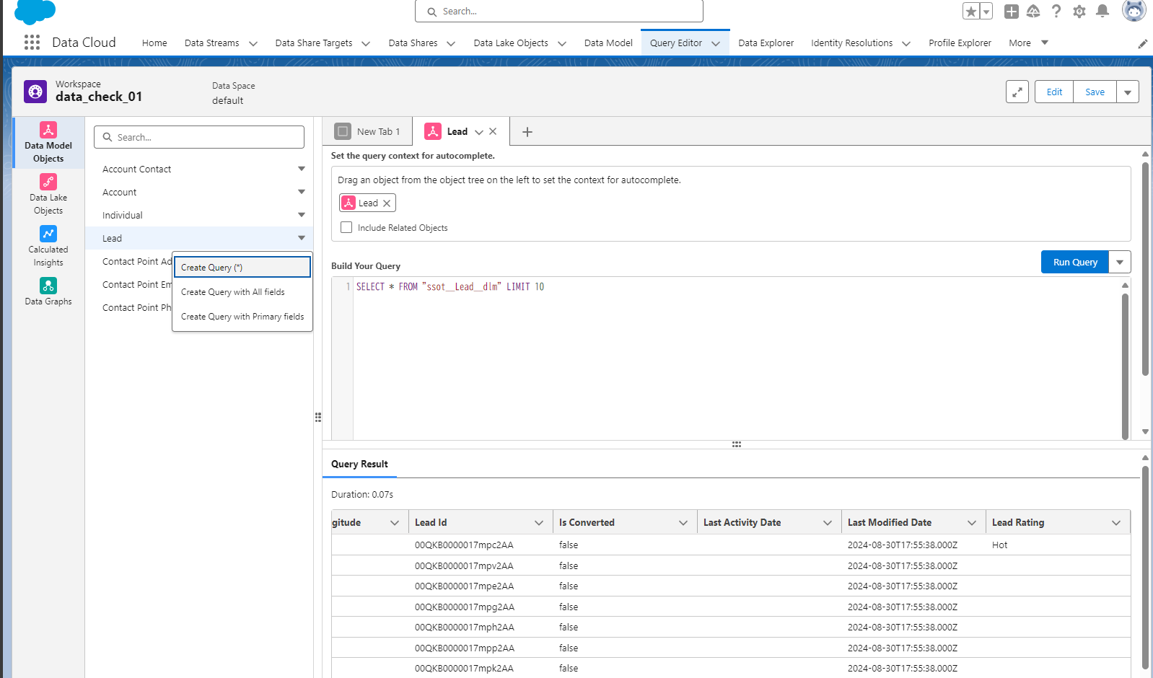Open Lead Rating column menu
Viewport: 1153px width, 678px height.
click(1116, 523)
